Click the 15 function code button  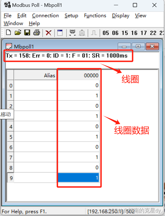125,33
